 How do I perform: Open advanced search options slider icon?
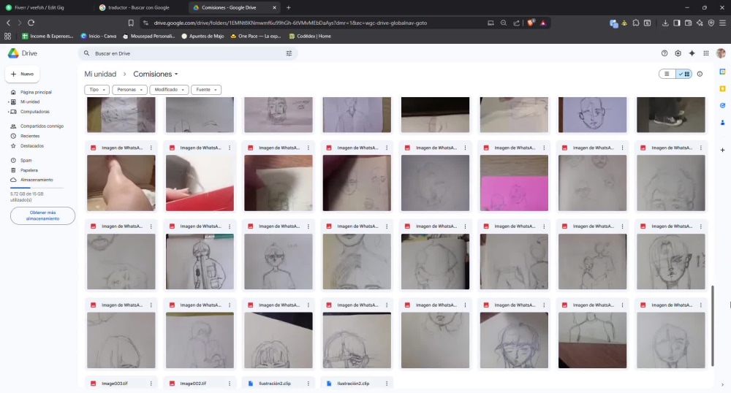[289, 53]
